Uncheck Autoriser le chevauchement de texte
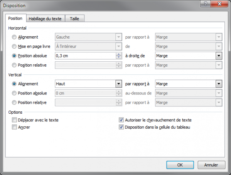 click(121, 120)
